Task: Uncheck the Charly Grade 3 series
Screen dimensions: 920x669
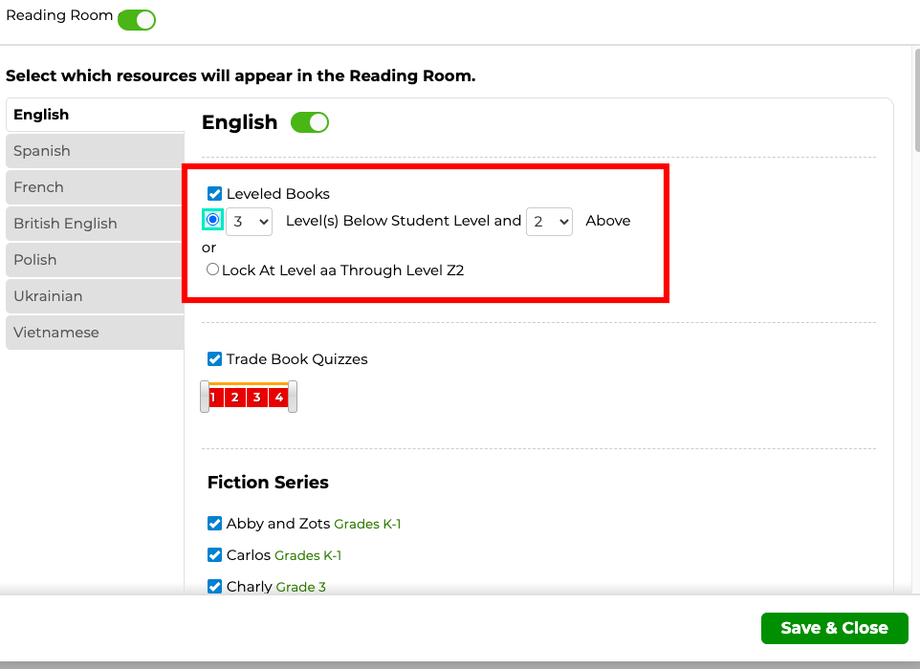Action: pos(215,586)
